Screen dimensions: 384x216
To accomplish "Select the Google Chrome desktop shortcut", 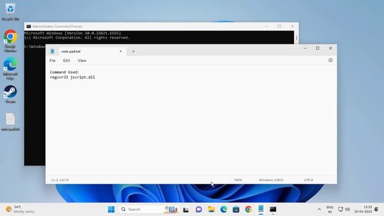I will pos(10,41).
